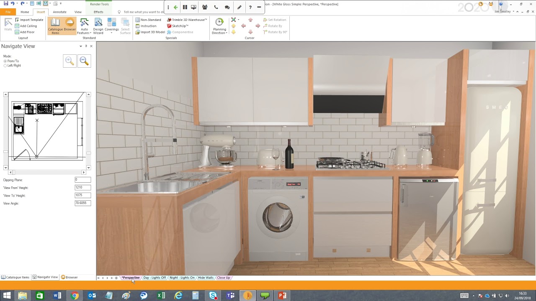Click the cursor up red arrow
The height and width of the screenshot is (301, 536).
pos(250,20)
